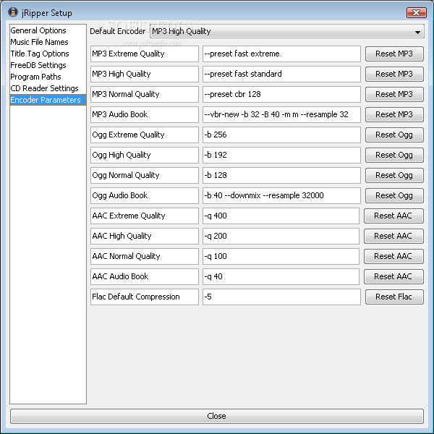
Task: Reset Ogg Audio Book parameters
Action: click(394, 195)
